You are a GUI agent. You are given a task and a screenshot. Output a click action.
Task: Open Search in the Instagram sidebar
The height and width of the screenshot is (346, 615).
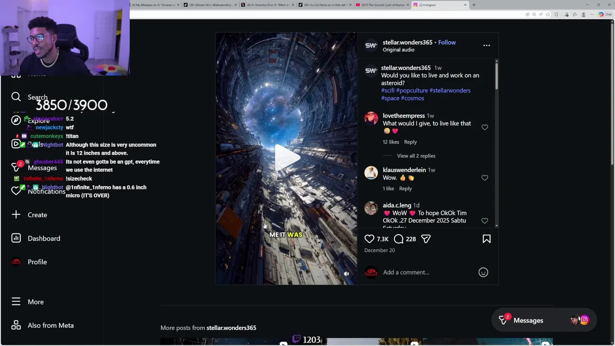(30, 97)
